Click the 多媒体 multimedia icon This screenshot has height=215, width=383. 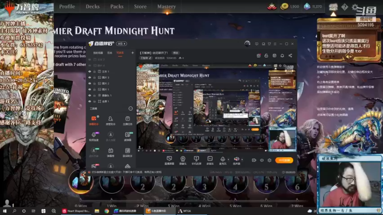(x=210, y=161)
